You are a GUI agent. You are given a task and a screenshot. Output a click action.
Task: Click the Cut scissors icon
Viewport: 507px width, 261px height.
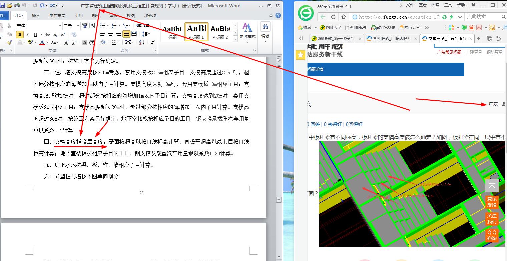(x=9, y=26)
